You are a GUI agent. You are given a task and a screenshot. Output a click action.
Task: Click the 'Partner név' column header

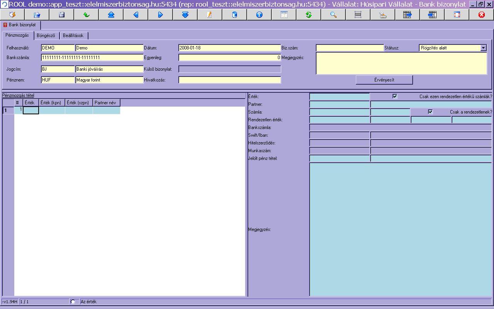105,103
